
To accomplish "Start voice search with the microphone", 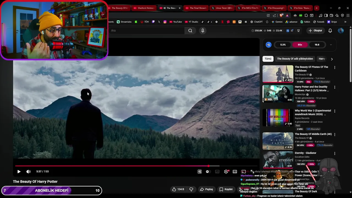I will pos(203,31).
